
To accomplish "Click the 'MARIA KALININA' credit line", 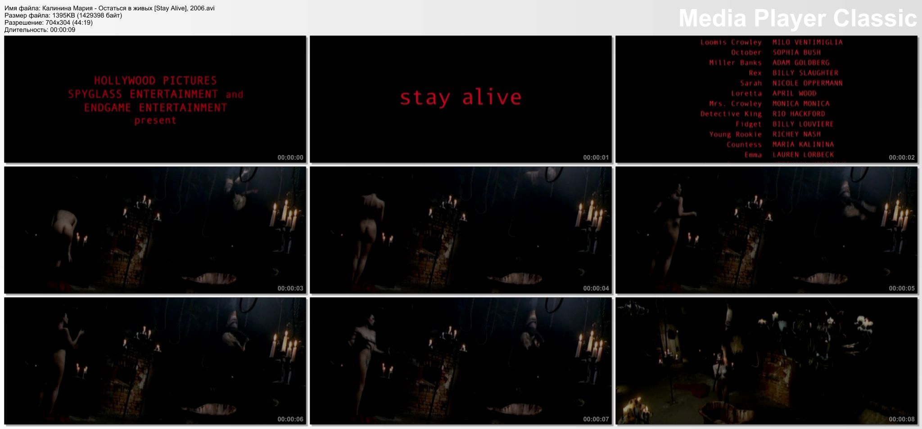I will pos(803,144).
